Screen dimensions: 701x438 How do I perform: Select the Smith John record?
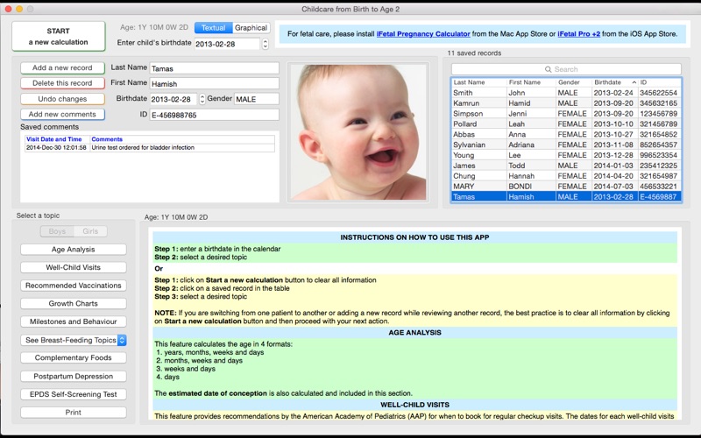pos(566,93)
